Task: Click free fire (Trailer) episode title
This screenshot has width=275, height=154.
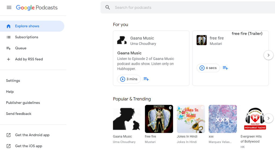Action: (247, 33)
